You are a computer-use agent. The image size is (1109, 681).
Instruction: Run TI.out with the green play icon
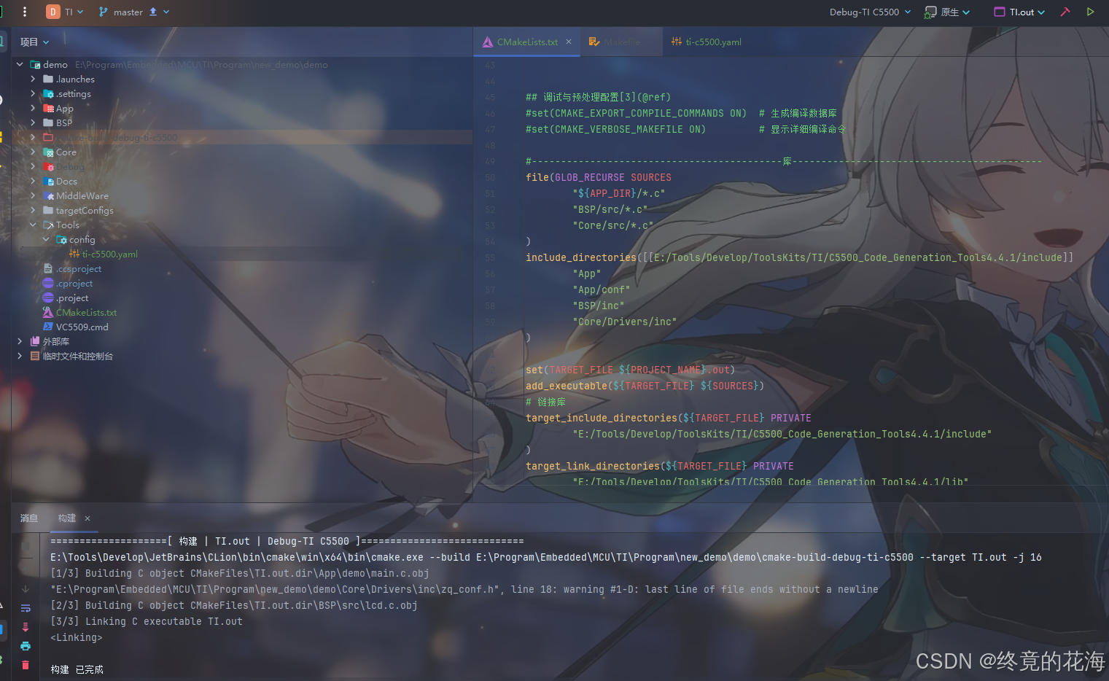(1090, 12)
